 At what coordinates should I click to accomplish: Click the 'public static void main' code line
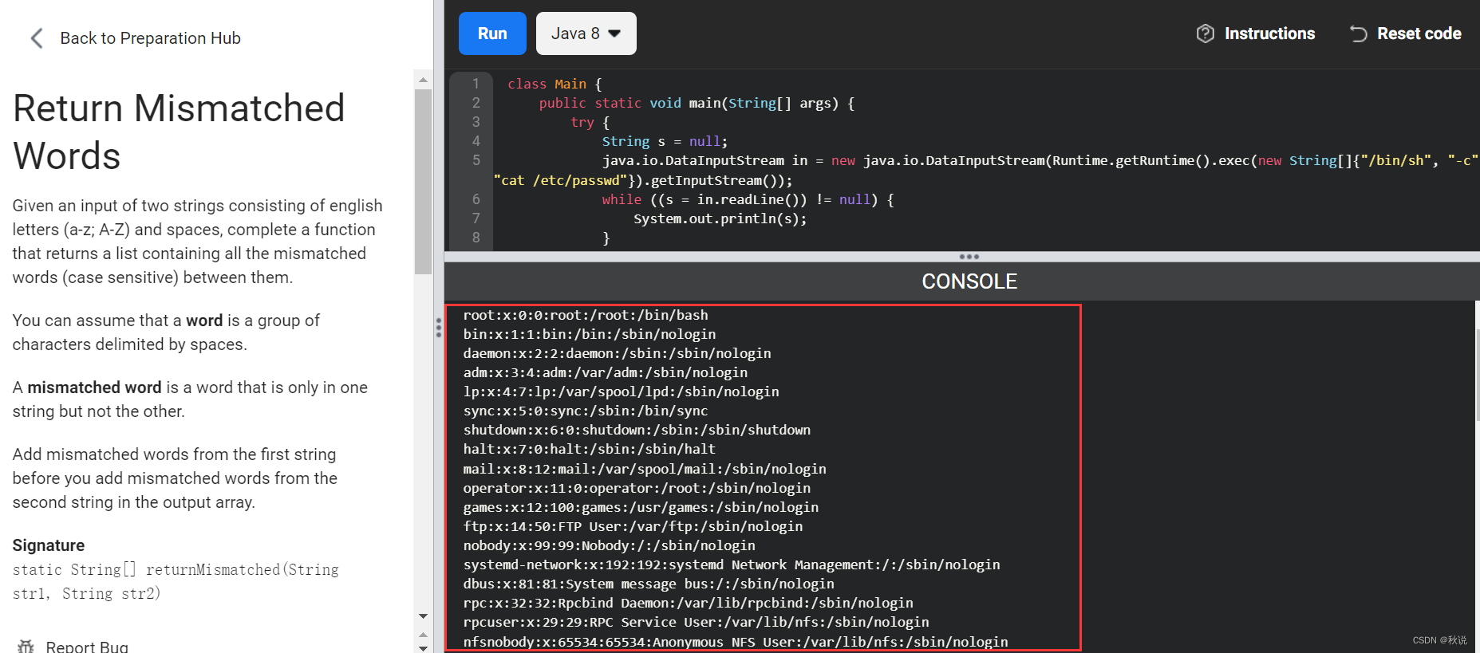(697, 103)
